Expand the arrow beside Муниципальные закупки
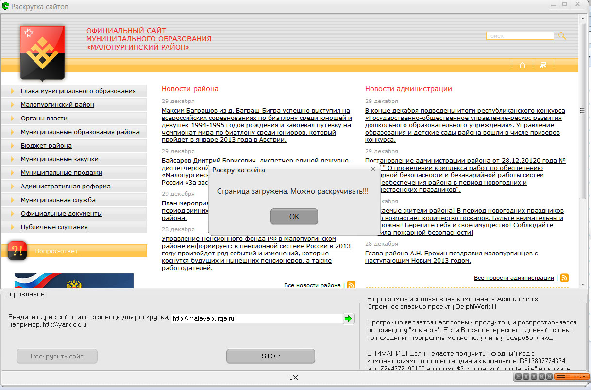The image size is (591, 390). click(x=12, y=159)
